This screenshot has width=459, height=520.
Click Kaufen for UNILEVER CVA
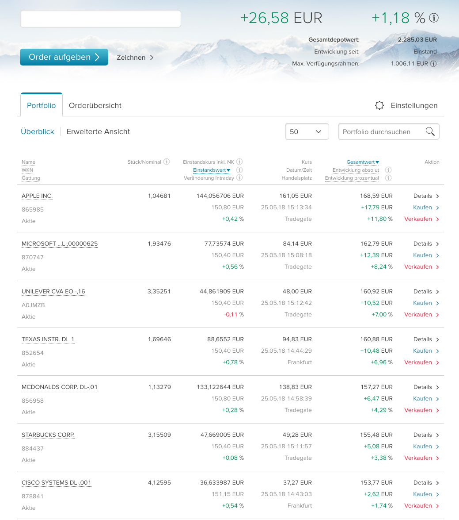(x=422, y=303)
